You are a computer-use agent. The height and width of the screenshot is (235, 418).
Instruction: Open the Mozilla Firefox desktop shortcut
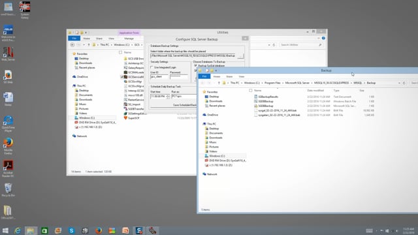(8, 146)
